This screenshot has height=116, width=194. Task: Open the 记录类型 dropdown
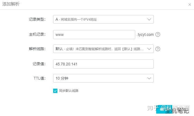coord(103,19)
